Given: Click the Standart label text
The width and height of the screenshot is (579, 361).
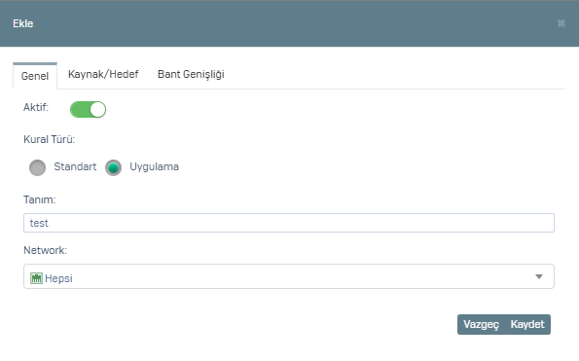Looking at the screenshot, I should click(75, 166).
